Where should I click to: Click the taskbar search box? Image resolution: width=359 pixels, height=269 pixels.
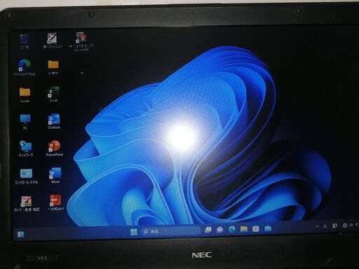(170, 231)
